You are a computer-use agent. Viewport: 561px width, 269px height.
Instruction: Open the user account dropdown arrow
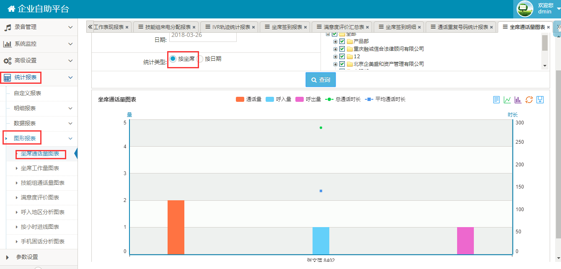pos(558,9)
